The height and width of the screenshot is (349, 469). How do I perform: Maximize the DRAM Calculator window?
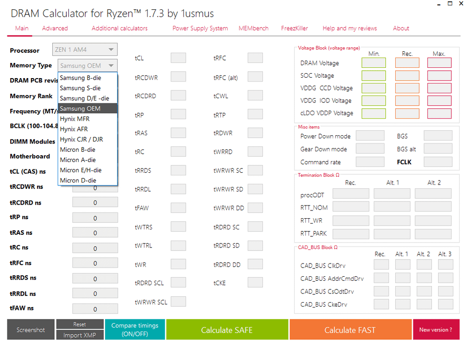click(450, 3)
